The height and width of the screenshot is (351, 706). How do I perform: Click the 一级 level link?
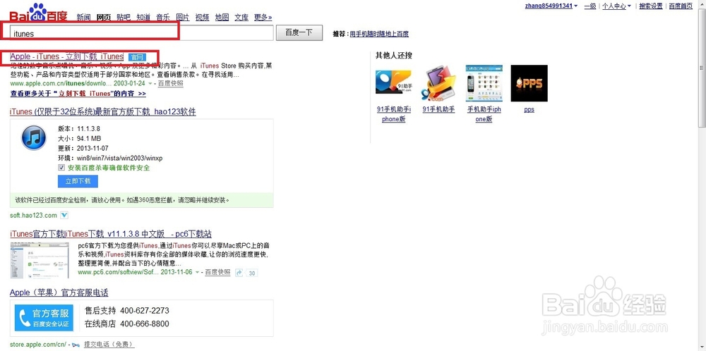590,6
